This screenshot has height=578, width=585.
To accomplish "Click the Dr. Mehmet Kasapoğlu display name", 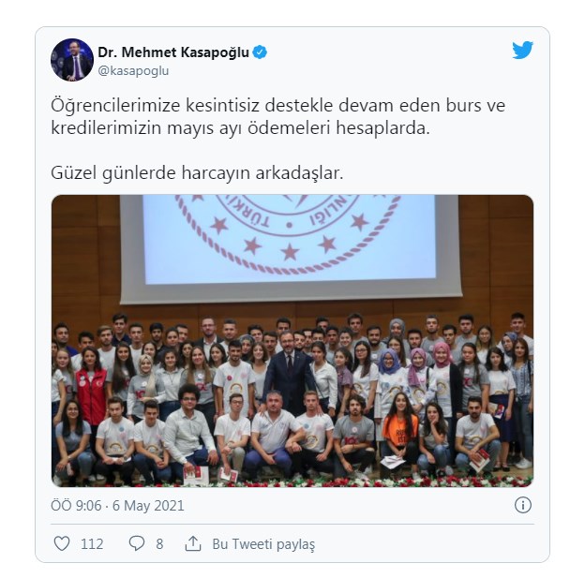I will point(173,52).
